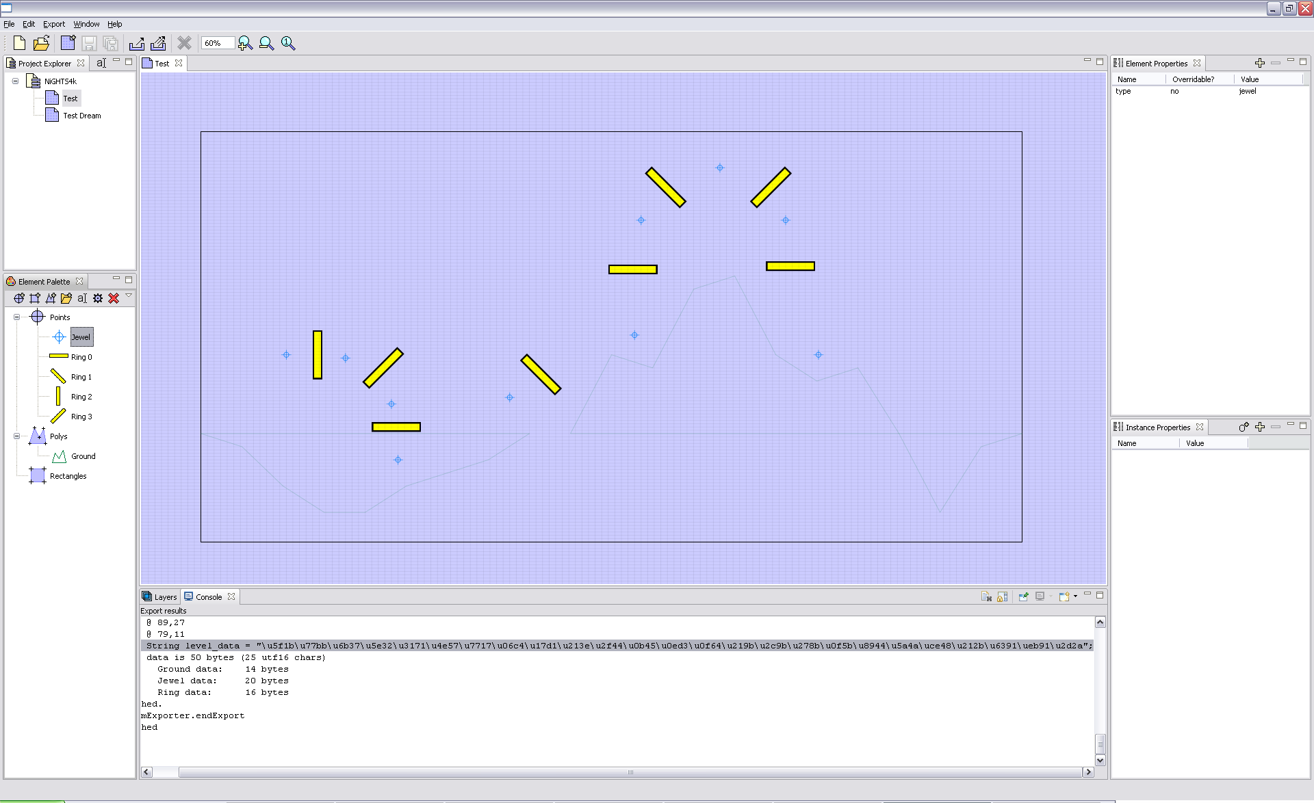
Task: Select Test Dream in Project Explorer
Action: coord(81,116)
